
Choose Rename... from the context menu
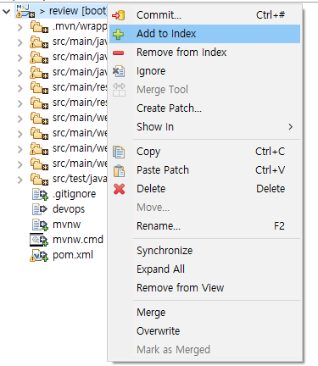pos(159,226)
